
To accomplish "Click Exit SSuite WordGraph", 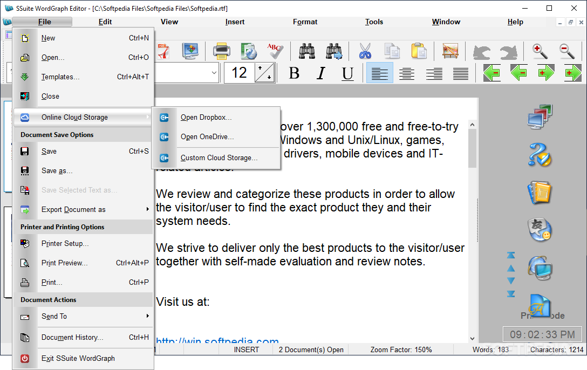I will (83, 358).
